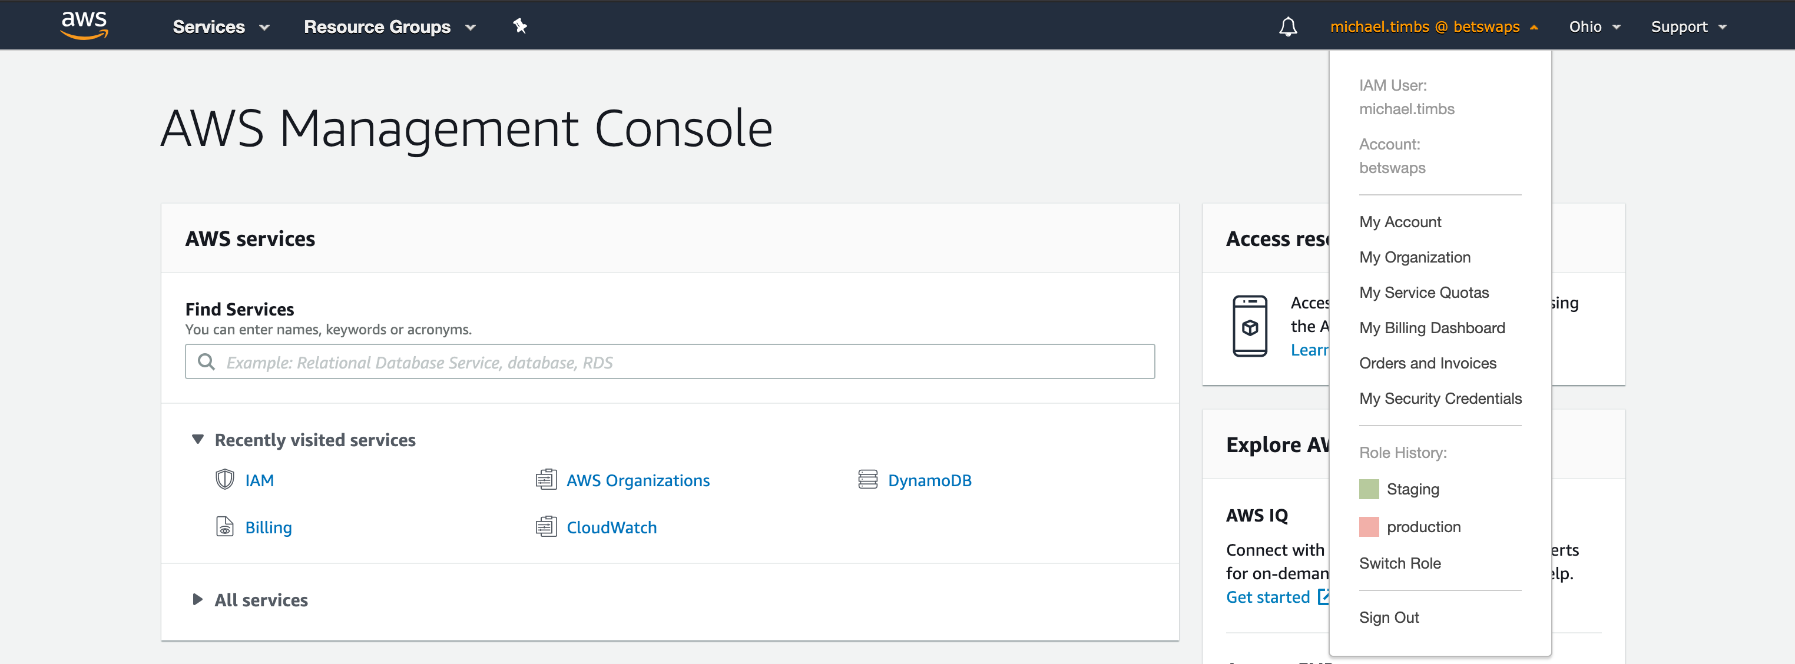Image resolution: width=1795 pixels, height=664 pixels.
Task: Select My Billing Dashboard menu item
Action: click(x=1431, y=327)
